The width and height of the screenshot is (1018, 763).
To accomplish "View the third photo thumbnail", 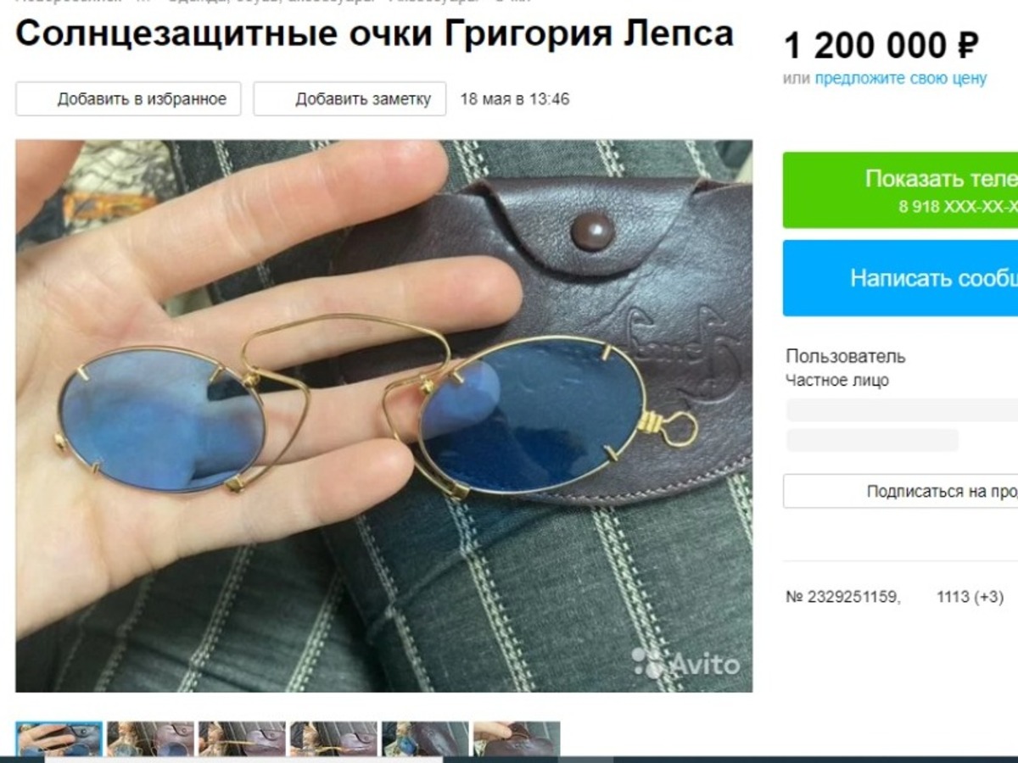I will (x=242, y=738).
